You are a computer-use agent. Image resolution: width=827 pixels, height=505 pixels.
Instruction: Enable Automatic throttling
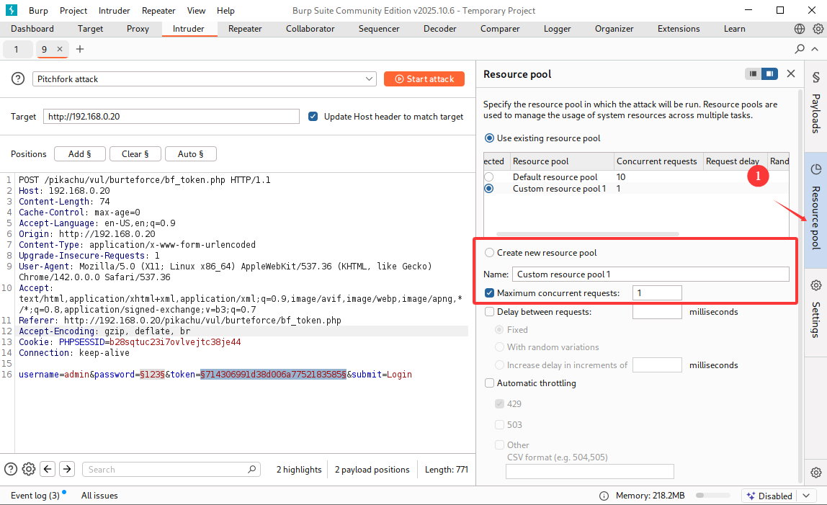click(x=489, y=383)
